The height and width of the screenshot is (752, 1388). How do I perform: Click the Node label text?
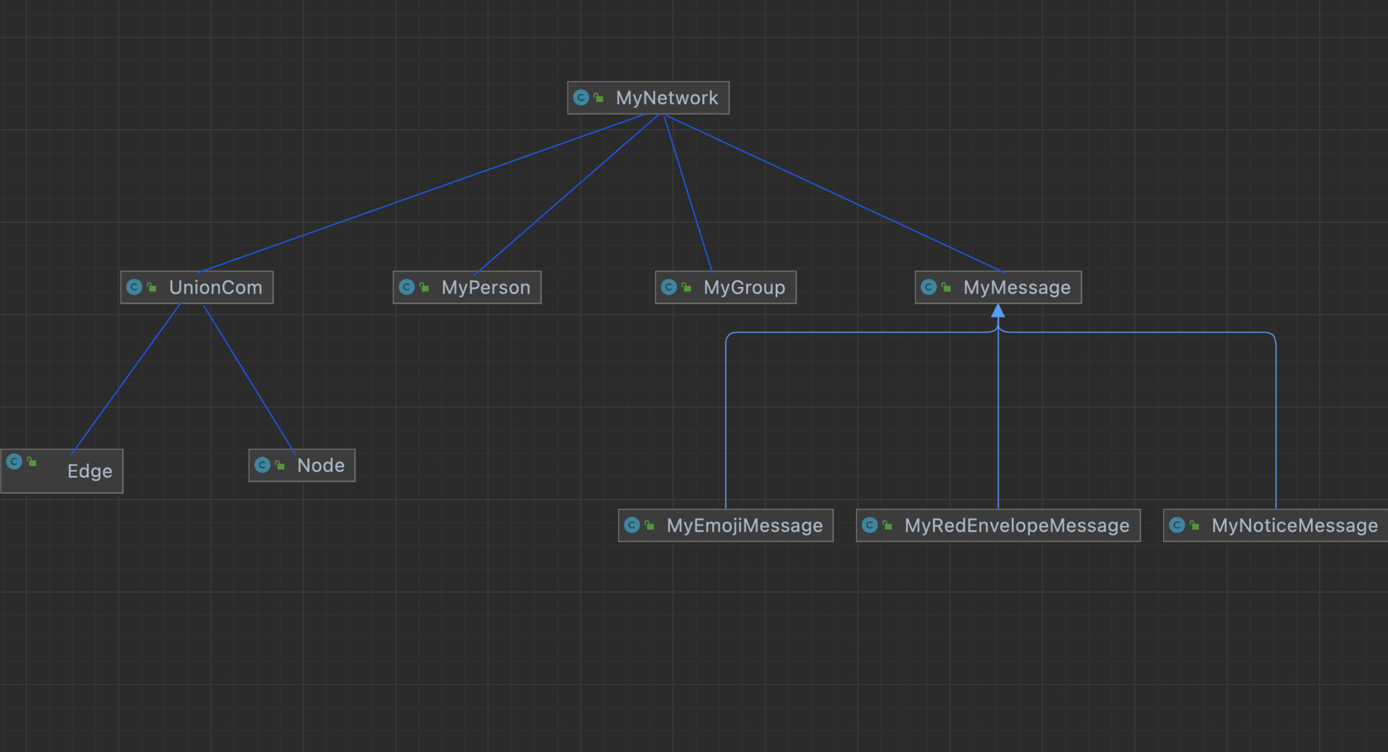click(321, 465)
